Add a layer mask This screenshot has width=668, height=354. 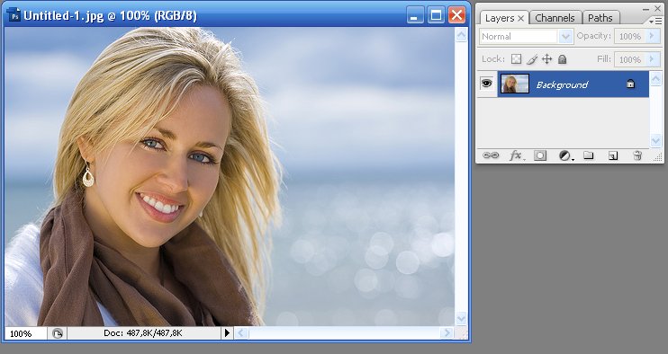pos(540,155)
